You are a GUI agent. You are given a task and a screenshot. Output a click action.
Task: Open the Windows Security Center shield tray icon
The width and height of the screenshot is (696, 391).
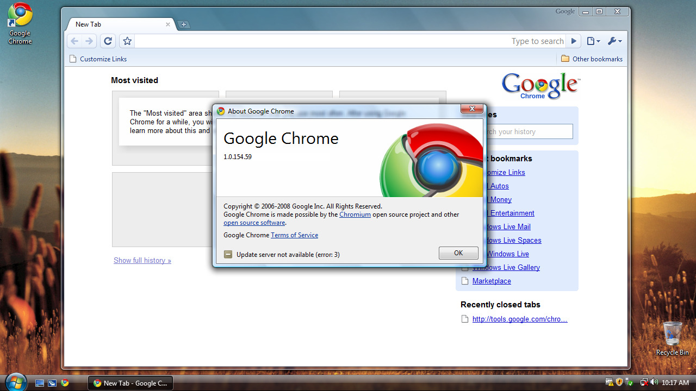[x=620, y=382]
